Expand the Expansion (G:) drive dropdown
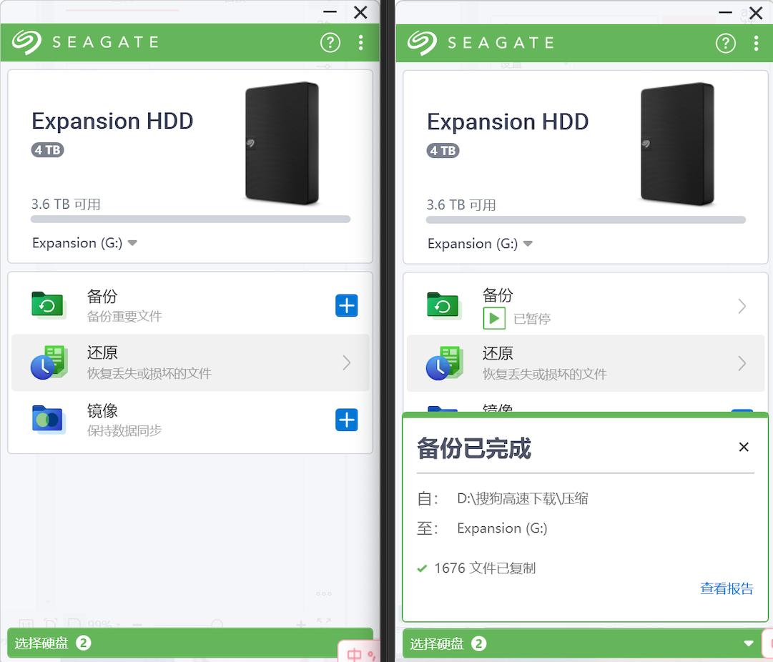 (132, 243)
